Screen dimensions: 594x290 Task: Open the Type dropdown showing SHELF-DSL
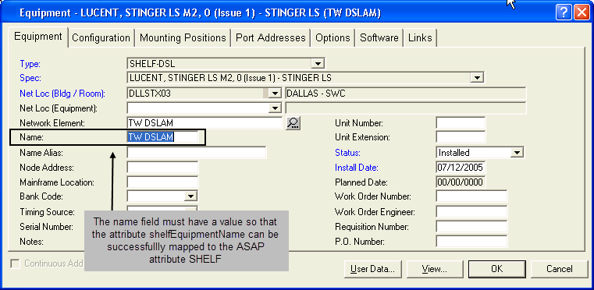[318, 64]
